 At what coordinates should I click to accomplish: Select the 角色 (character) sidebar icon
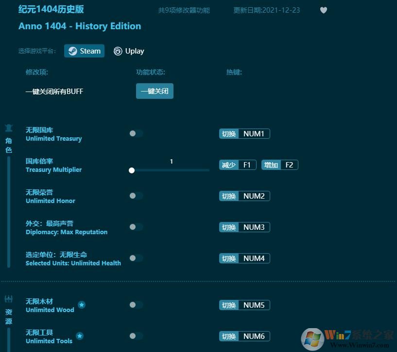click(8, 128)
